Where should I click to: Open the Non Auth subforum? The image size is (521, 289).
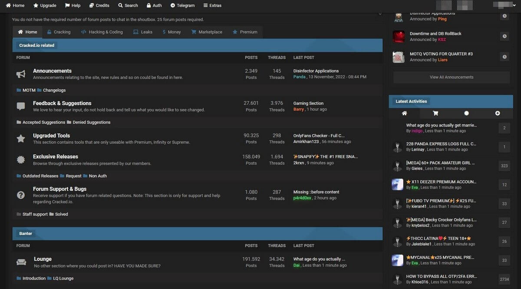click(x=98, y=176)
